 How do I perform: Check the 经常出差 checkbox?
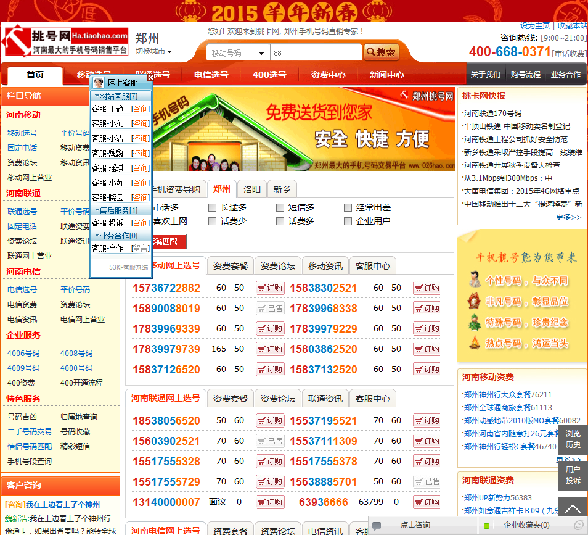348,207
